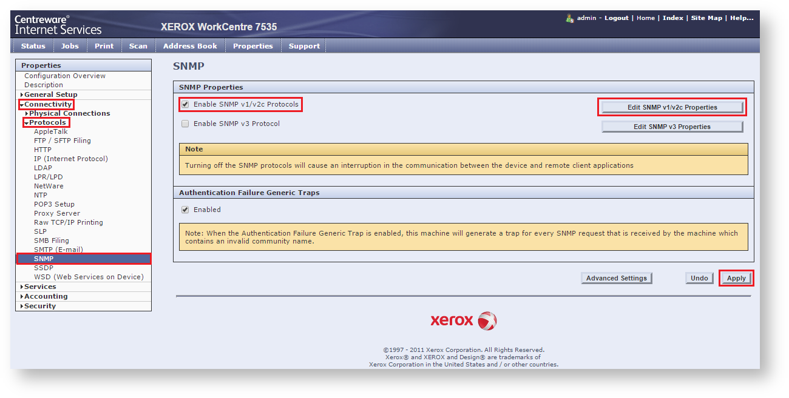
Task: Click Edit SNMP v1/v2c Properties button
Action: (x=672, y=107)
